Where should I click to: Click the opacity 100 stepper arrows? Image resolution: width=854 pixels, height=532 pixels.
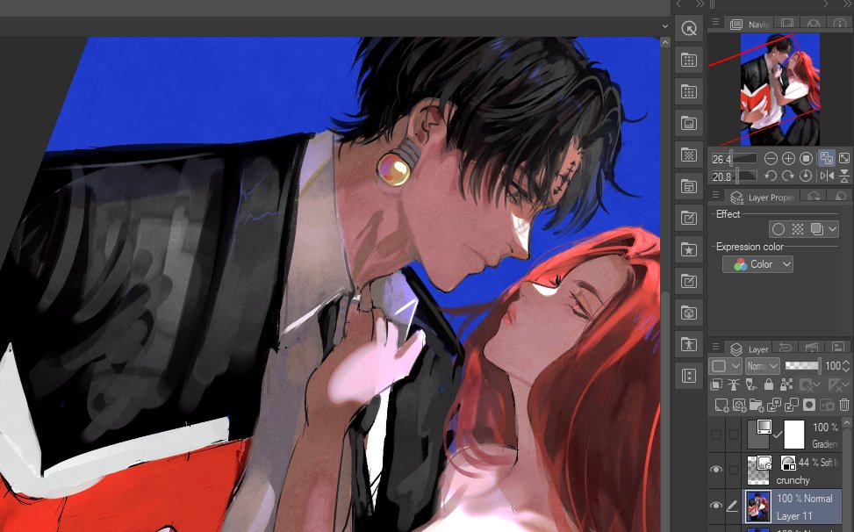click(846, 366)
